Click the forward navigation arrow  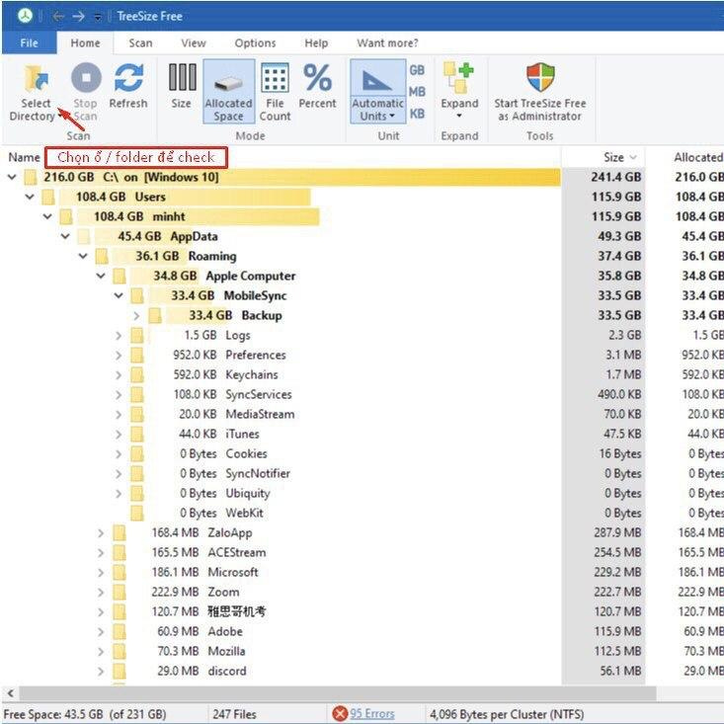(78, 17)
